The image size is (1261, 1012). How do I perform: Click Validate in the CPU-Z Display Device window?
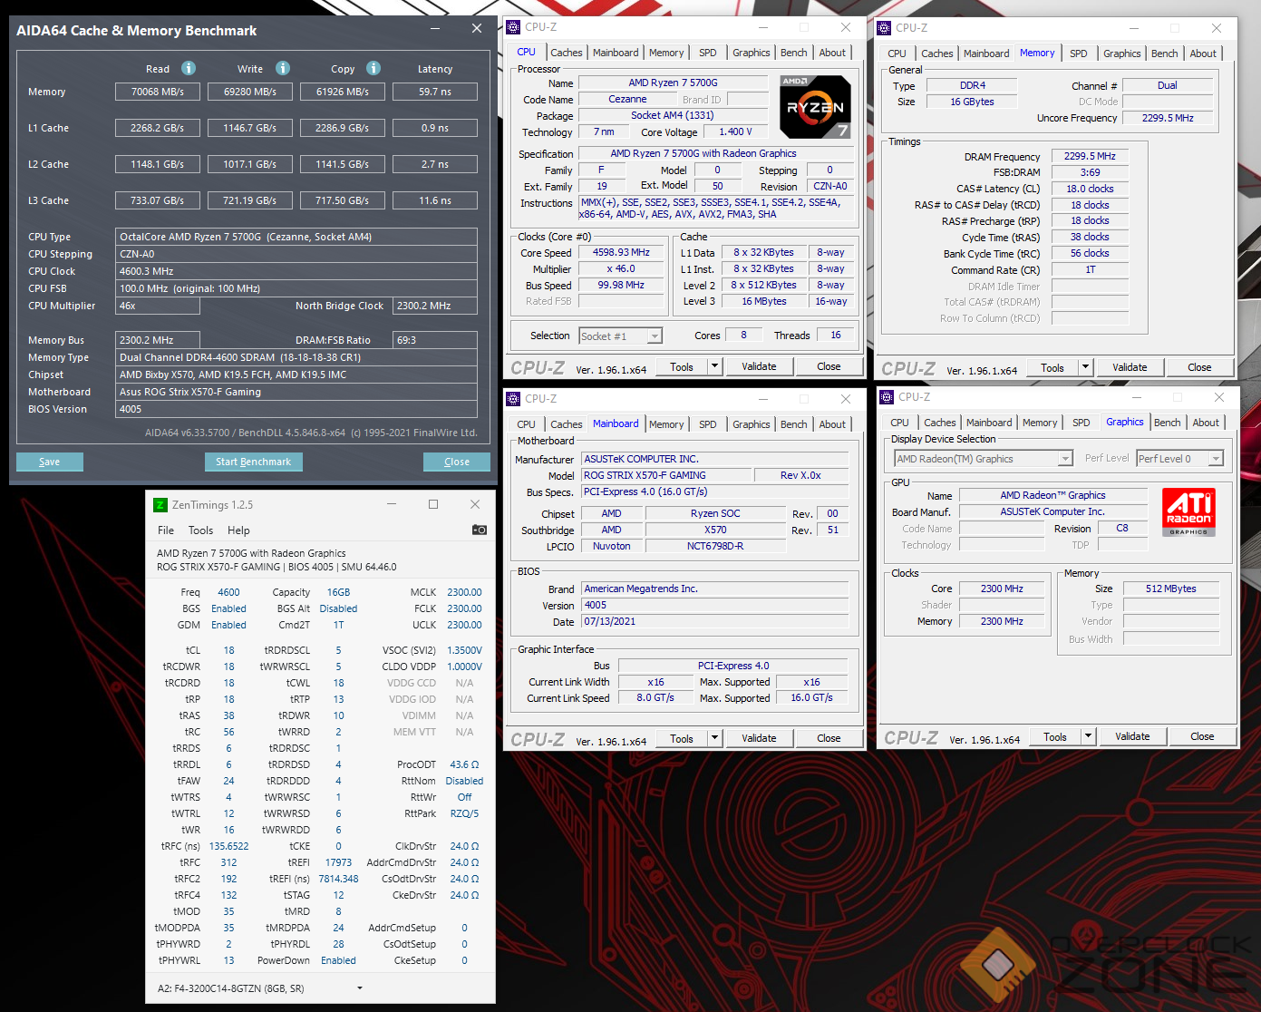point(1132,736)
